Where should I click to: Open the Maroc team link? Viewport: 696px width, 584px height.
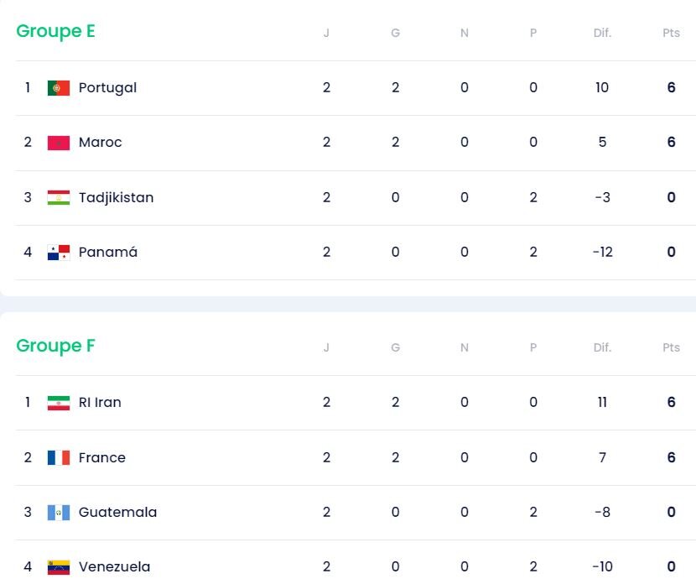tap(101, 143)
